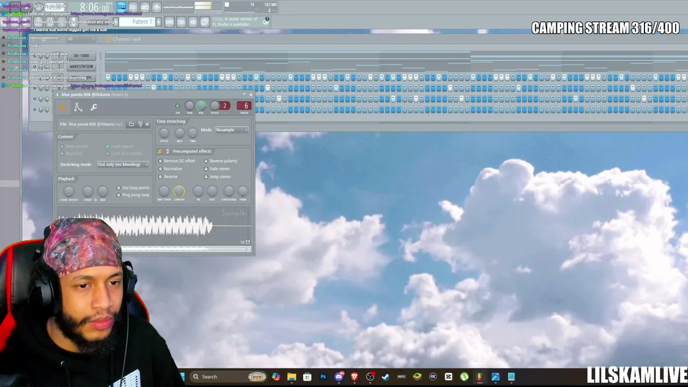Enable the Reverse sample option
Viewport: 688px width, 387px height.
point(168,177)
